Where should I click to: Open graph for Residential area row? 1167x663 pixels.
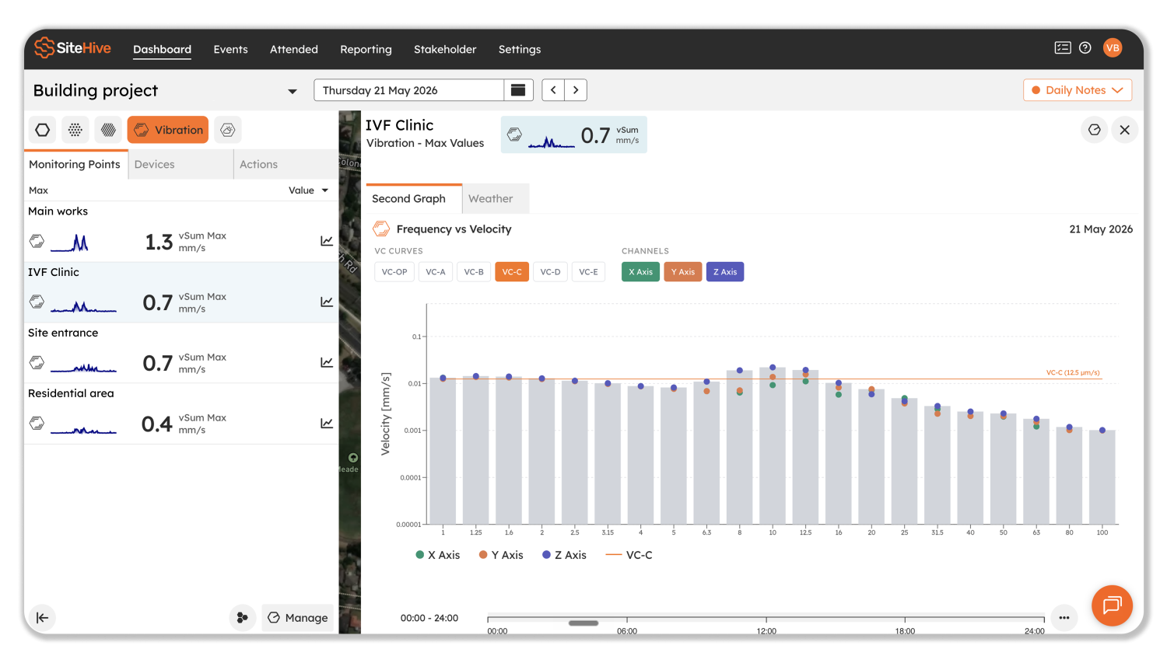(x=327, y=423)
